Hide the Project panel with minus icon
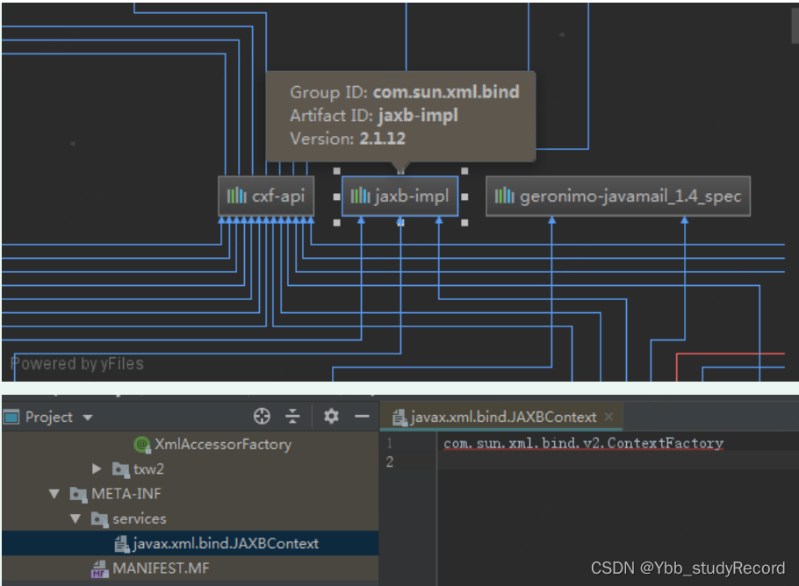This screenshot has height=586, width=799. (x=362, y=417)
